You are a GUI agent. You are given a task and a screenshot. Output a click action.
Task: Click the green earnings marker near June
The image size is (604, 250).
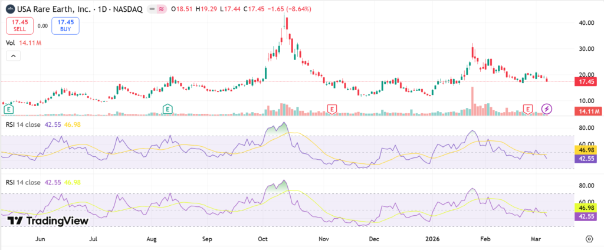coord(9,108)
